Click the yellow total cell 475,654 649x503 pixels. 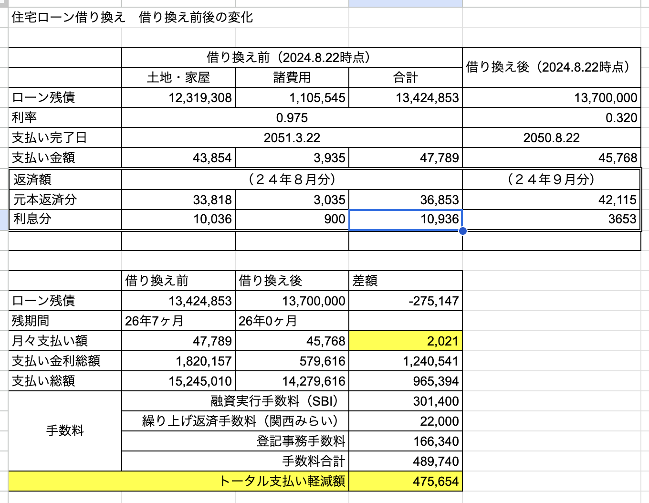tap(406, 481)
